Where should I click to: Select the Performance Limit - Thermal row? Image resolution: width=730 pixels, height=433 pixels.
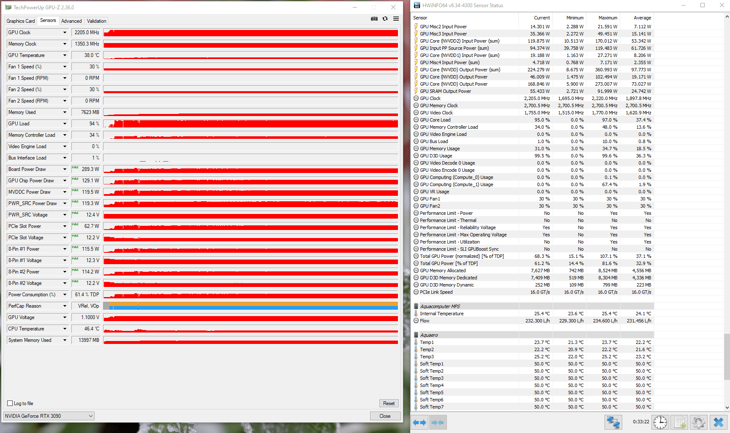(x=532, y=220)
